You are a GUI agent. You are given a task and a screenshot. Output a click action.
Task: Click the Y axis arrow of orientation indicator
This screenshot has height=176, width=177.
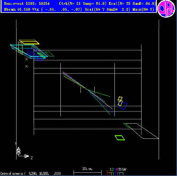[19, 151]
